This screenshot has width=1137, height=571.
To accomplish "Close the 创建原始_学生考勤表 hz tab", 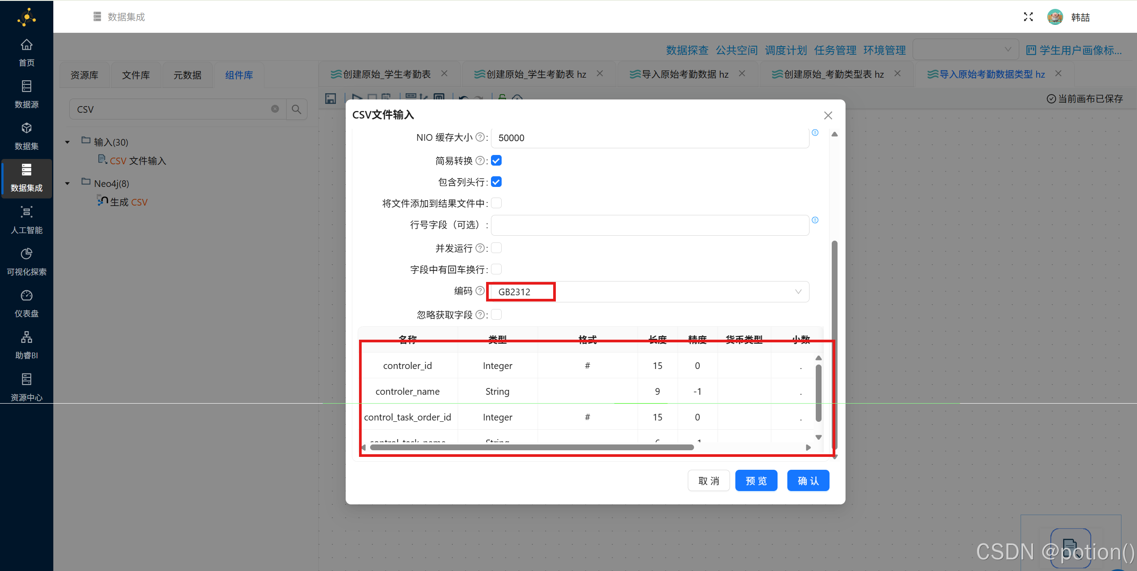I will point(600,73).
